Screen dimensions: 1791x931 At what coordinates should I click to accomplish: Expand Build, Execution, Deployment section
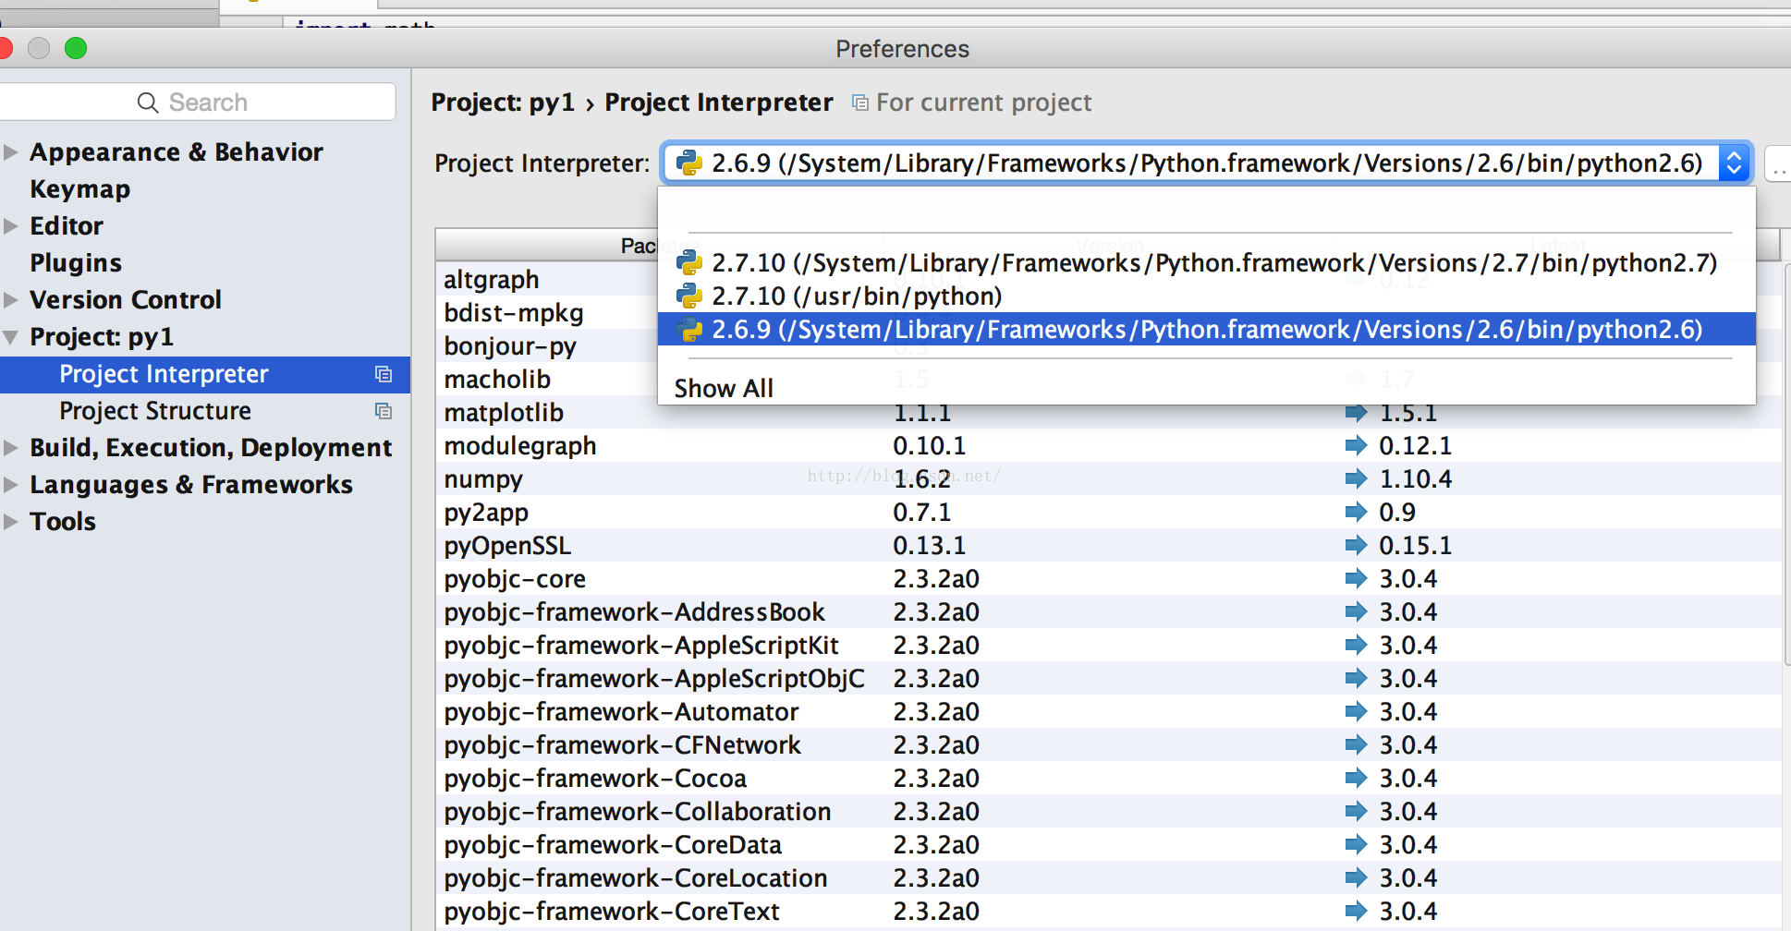tap(10, 447)
